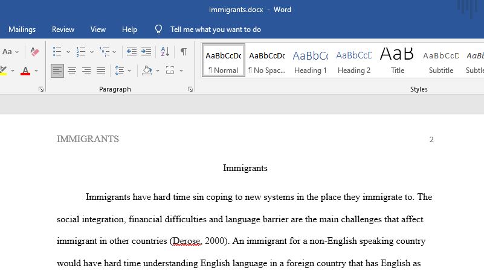
Task: Open the Bullets dropdown arrow
Action: [x=68, y=52]
